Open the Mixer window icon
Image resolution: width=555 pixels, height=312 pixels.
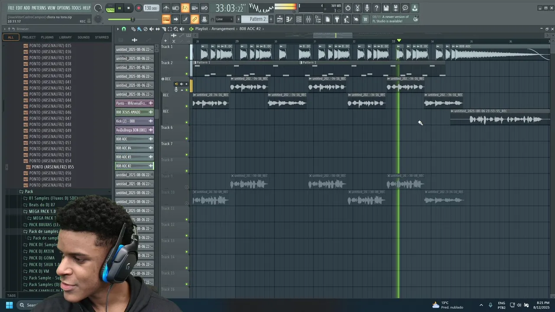pos(308,19)
